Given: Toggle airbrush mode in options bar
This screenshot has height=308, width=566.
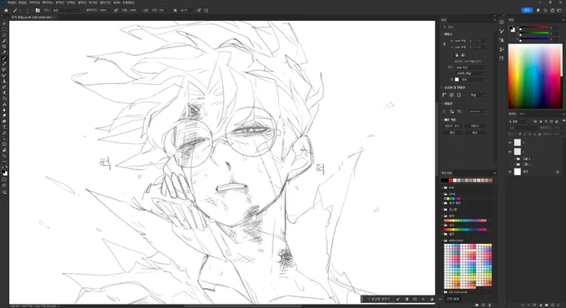Looking at the screenshot, I should [x=146, y=11].
